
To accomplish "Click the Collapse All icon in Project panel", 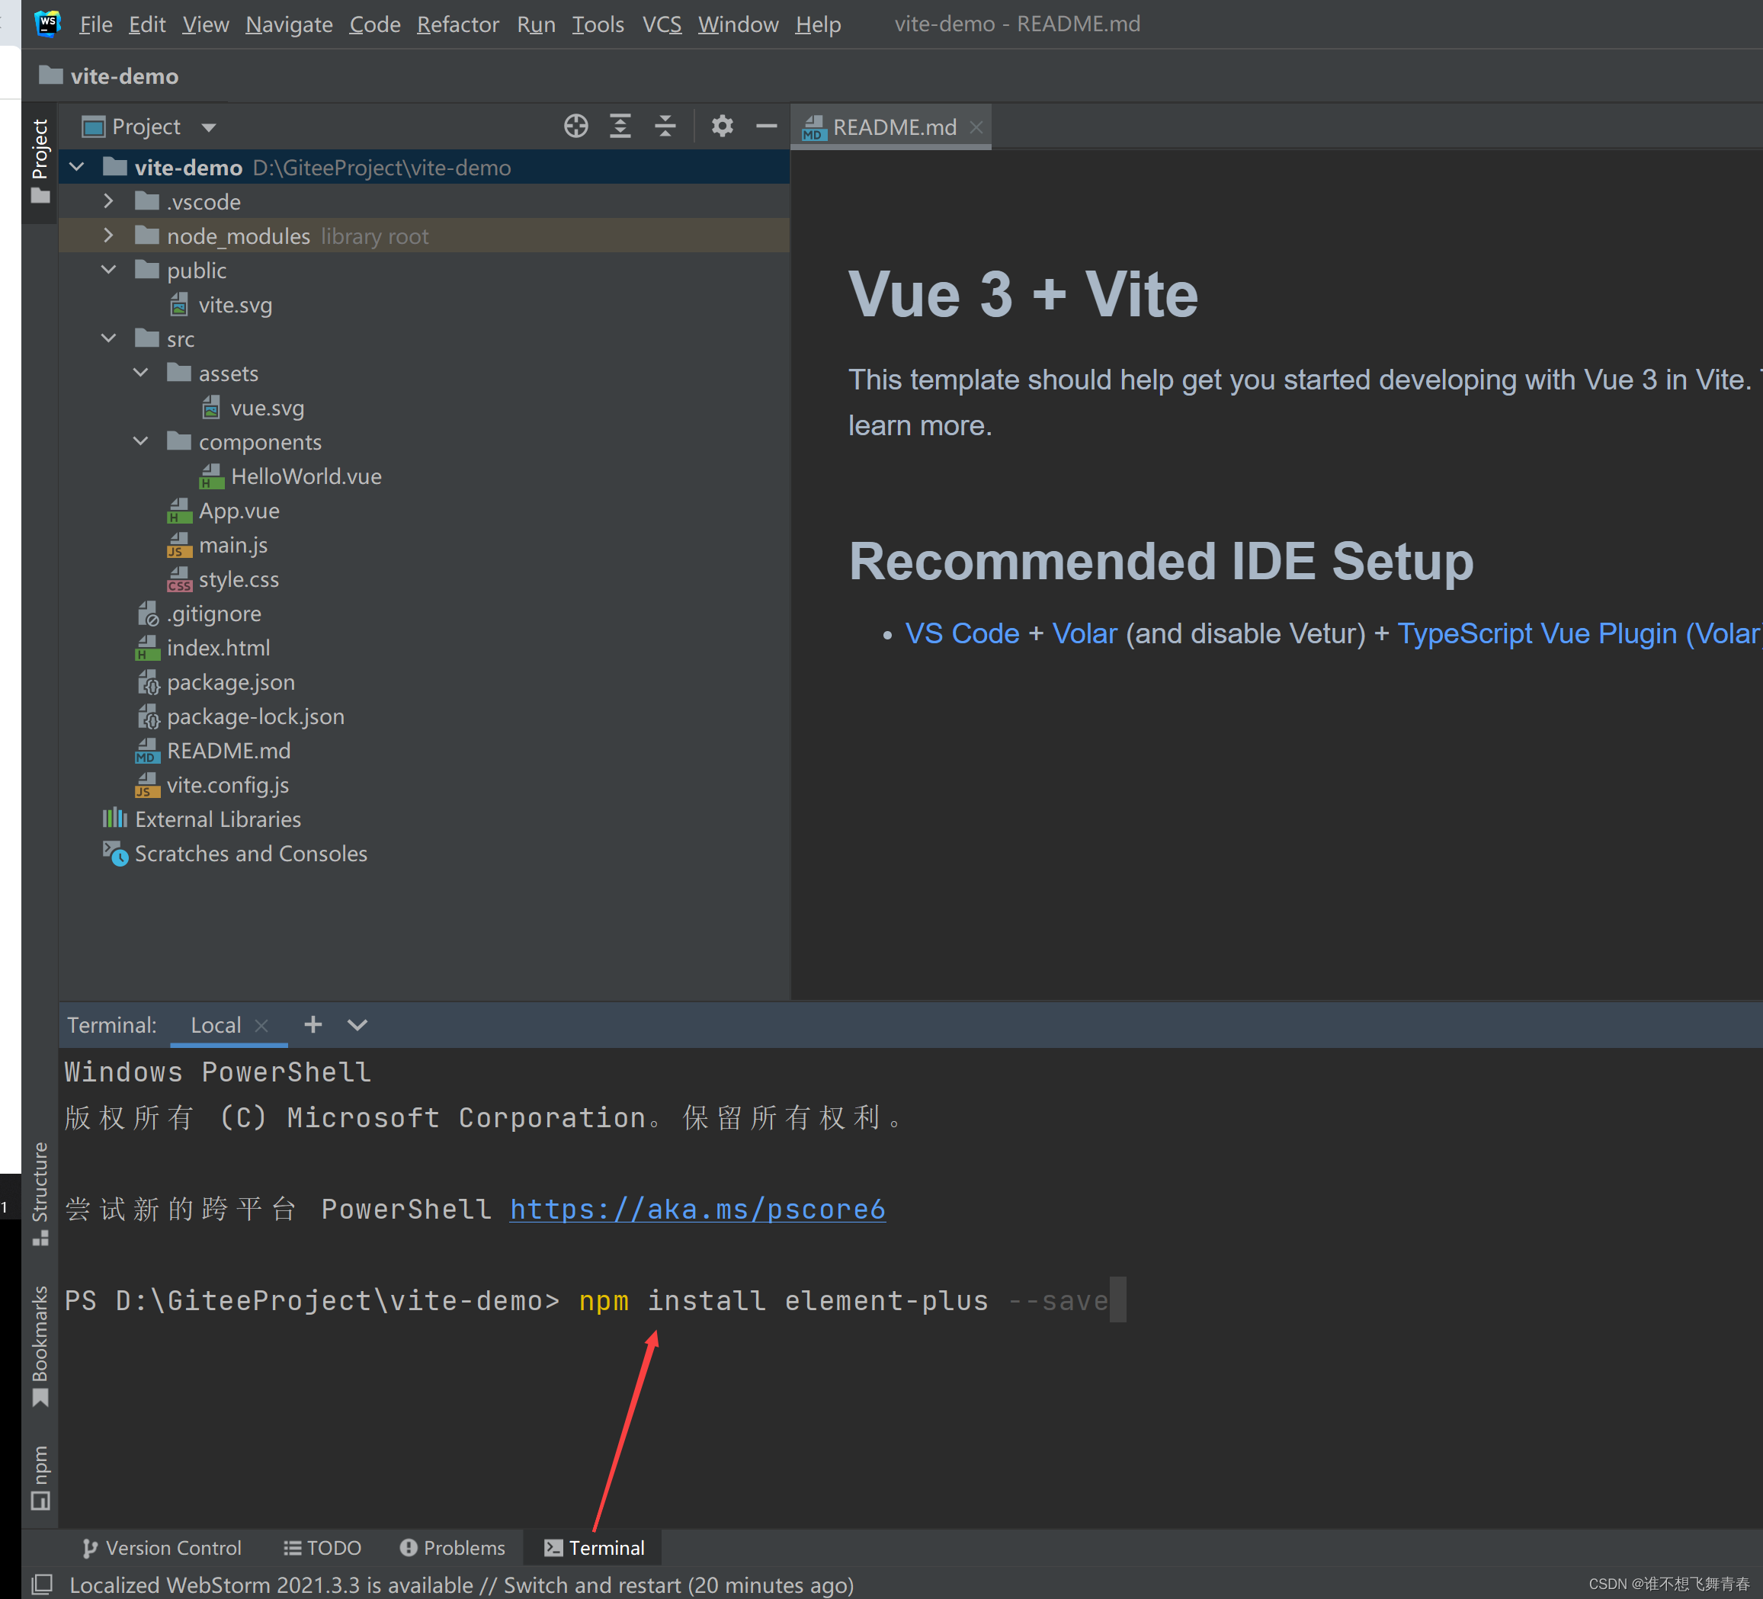I will point(665,126).
